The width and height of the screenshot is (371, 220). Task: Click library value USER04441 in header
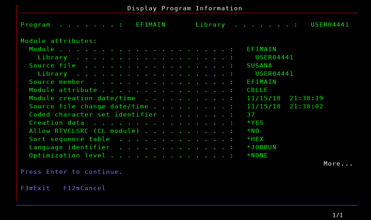point(330,25)
